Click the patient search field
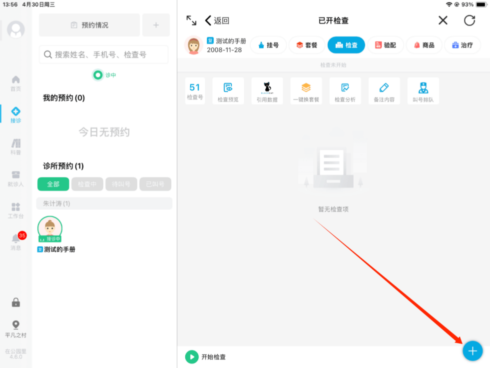Viewport: 490px width, 368px height. 103,54
